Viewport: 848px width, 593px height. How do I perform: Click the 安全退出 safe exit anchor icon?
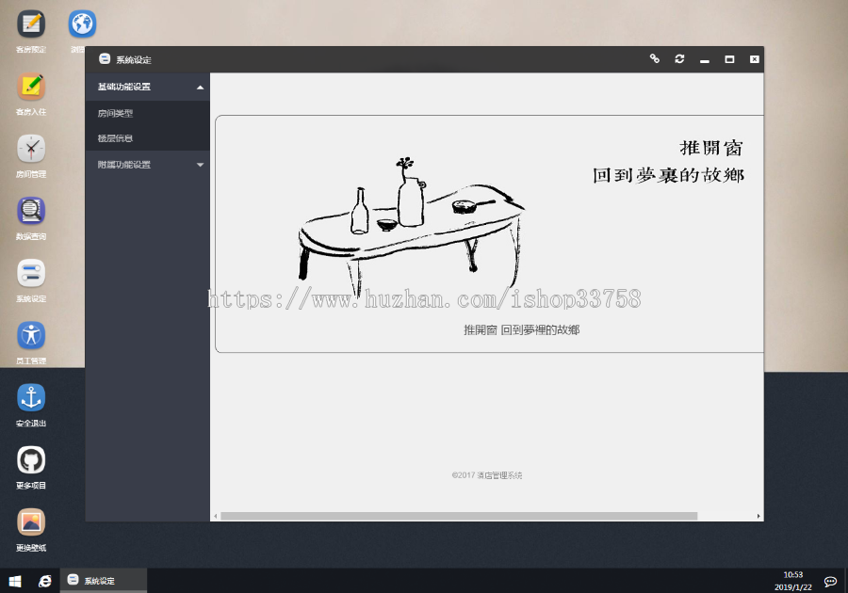(29, 399)
